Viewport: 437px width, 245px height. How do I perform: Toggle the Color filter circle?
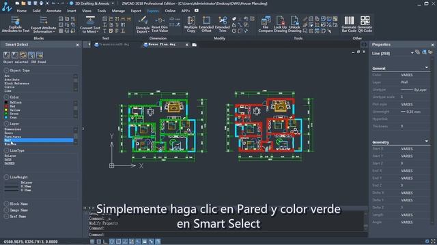(6, 97)
